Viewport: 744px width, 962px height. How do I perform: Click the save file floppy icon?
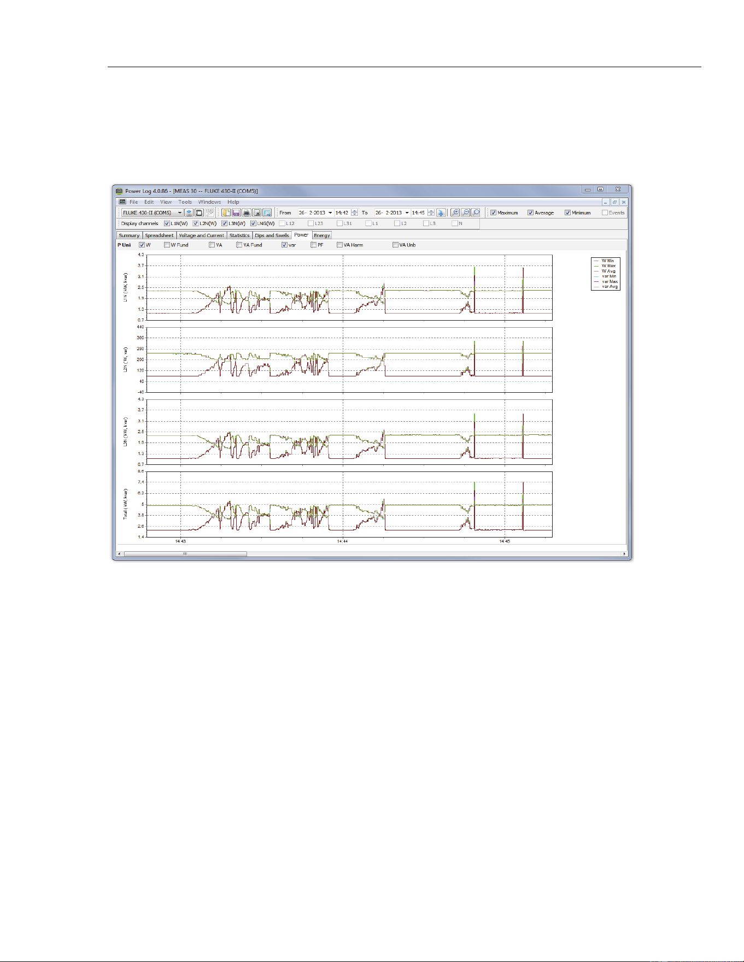point(236,213)
